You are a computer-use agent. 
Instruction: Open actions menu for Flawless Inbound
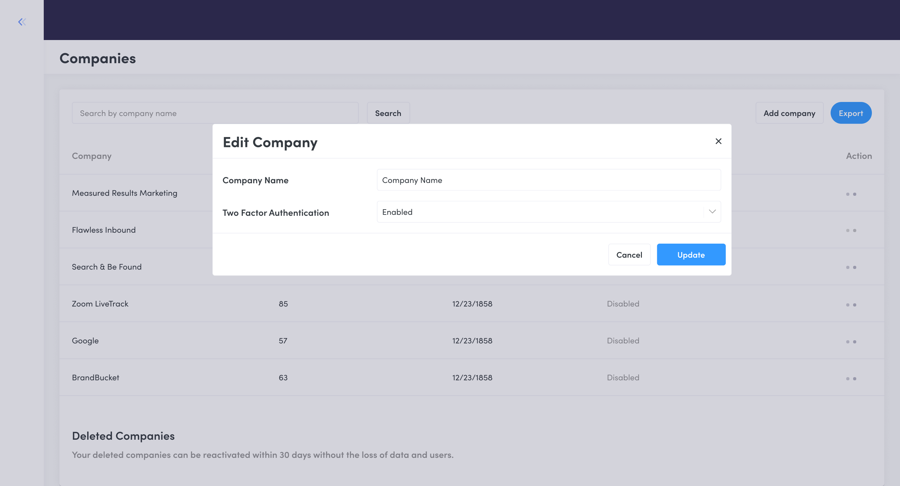[x=851, y=230]
